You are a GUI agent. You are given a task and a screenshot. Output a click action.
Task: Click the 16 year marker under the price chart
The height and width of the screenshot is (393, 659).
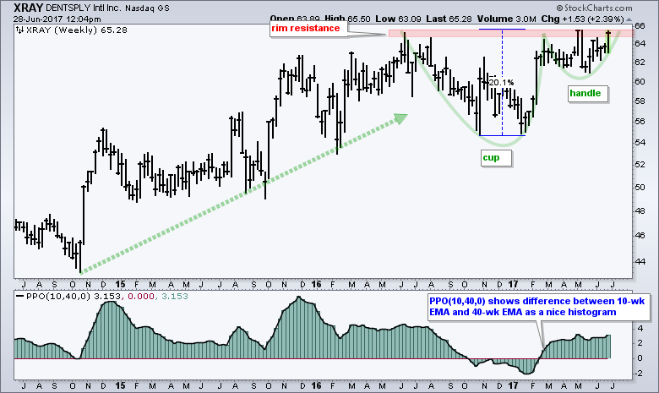[x=317, y=285]
